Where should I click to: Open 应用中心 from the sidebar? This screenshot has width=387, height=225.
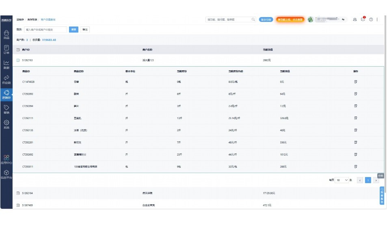tap(6, 159)
